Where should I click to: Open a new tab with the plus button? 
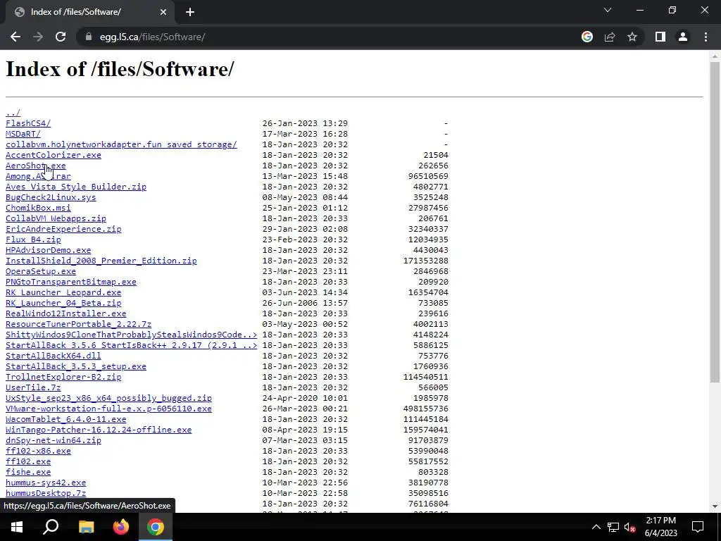click(x=190, y=12)
